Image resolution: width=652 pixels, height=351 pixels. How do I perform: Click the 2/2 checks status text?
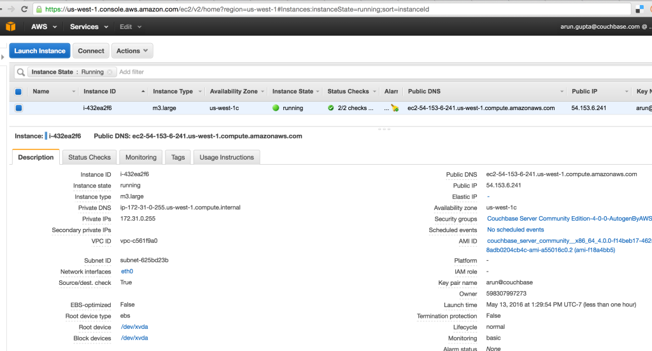(355, 108)
